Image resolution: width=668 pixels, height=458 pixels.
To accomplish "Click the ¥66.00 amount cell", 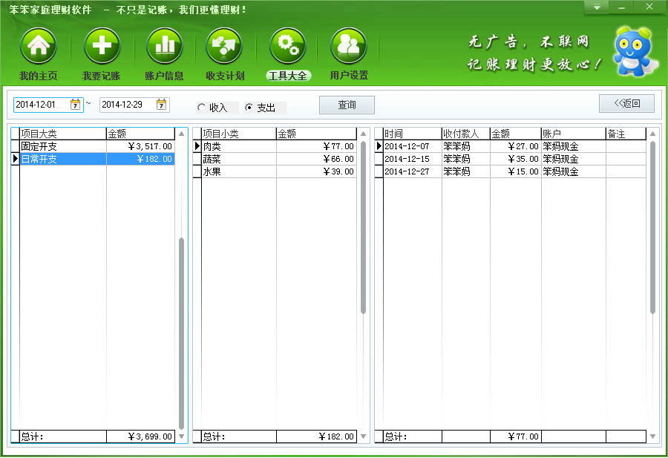I will 316,159.
